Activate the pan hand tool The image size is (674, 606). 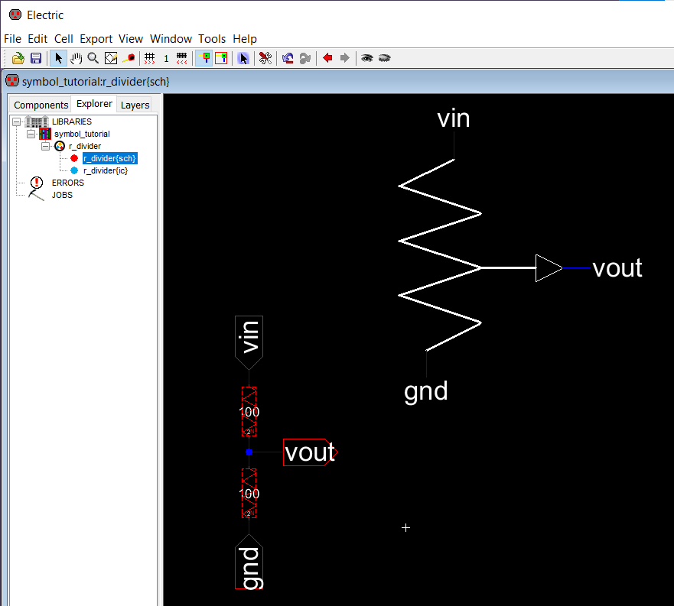coord(76,58)
